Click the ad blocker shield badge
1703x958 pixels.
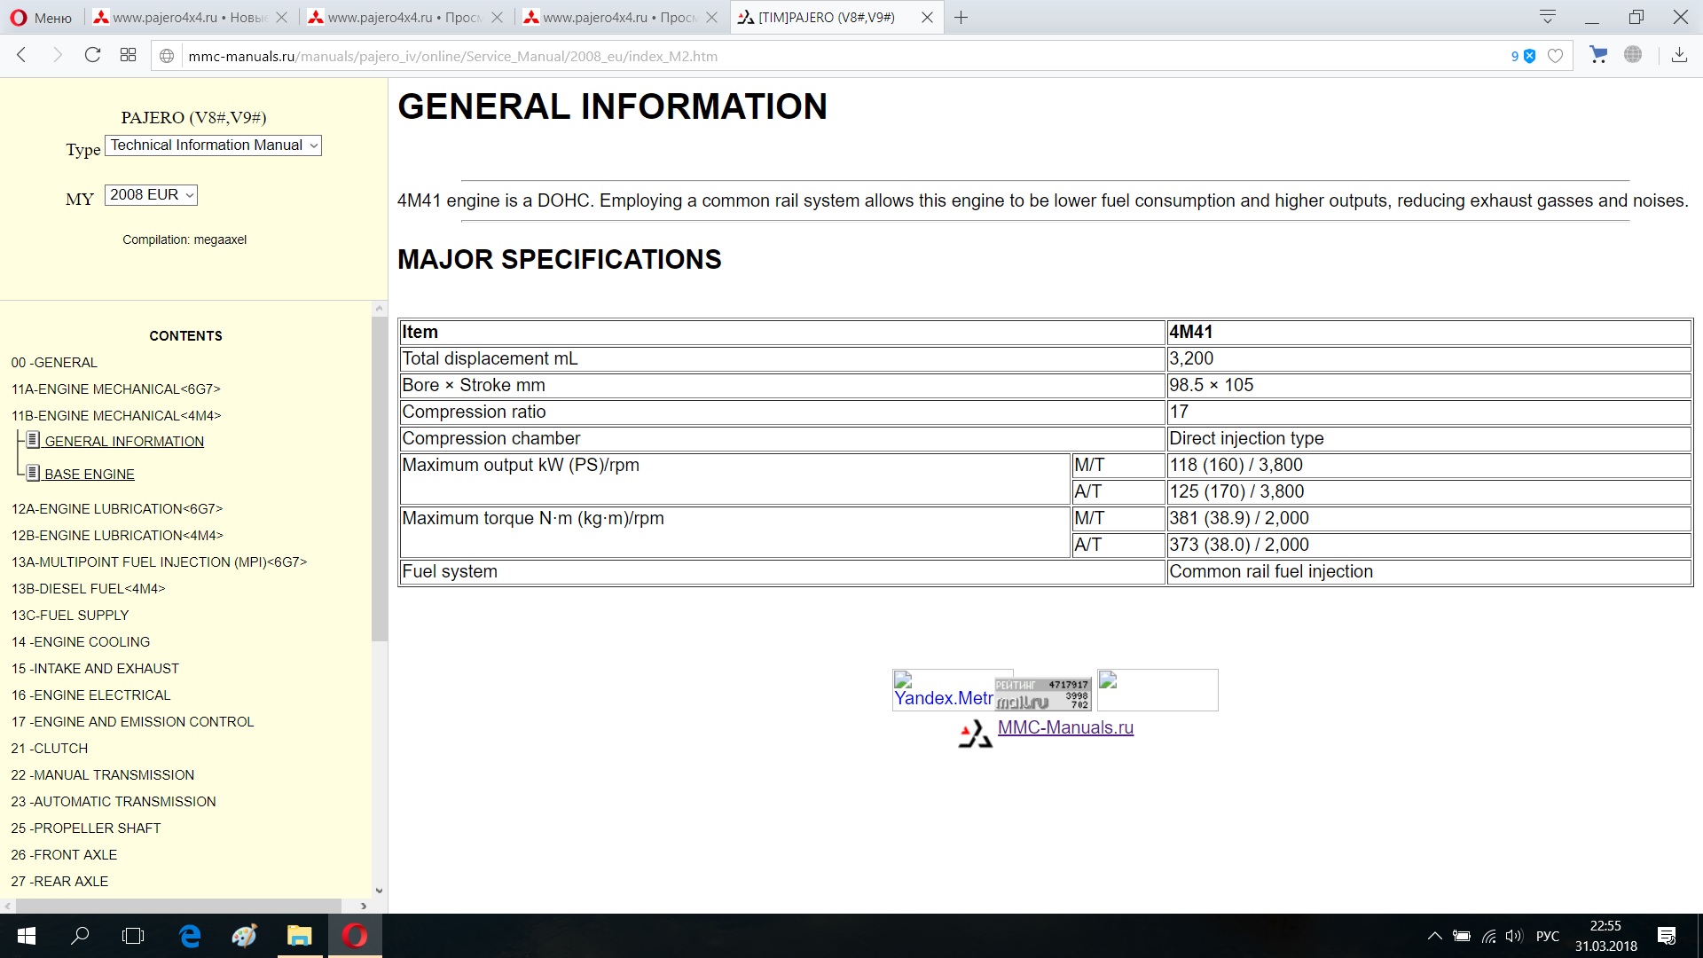pyautogui.click(x=1528, y=56)
